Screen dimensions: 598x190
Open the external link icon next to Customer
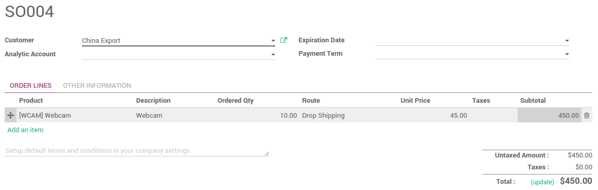click(284, 40)
